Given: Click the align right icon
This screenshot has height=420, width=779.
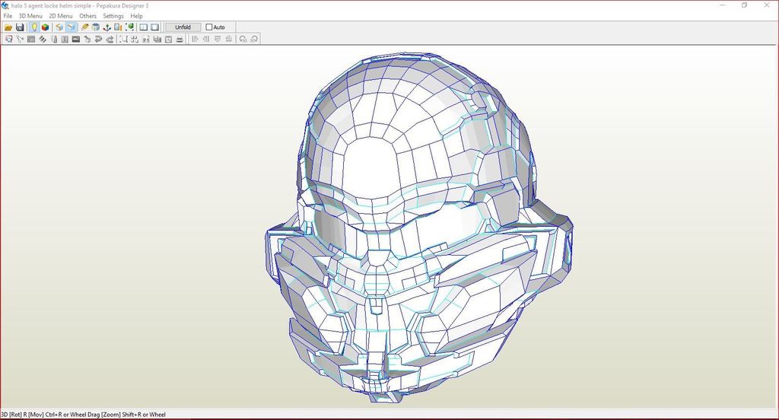Looking at the screenshot, I should tap(206, 40).
